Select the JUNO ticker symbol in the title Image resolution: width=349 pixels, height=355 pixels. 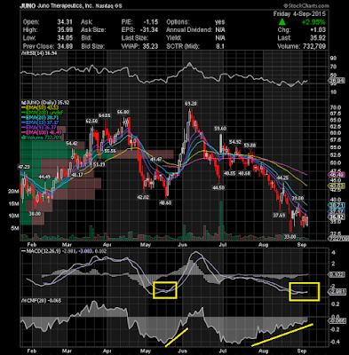(28, 6)
